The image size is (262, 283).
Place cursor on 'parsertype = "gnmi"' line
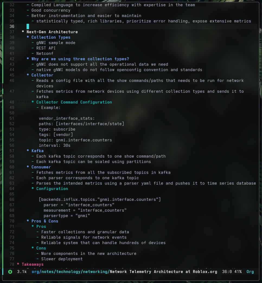pyautogui.click(x=66, y=216)
